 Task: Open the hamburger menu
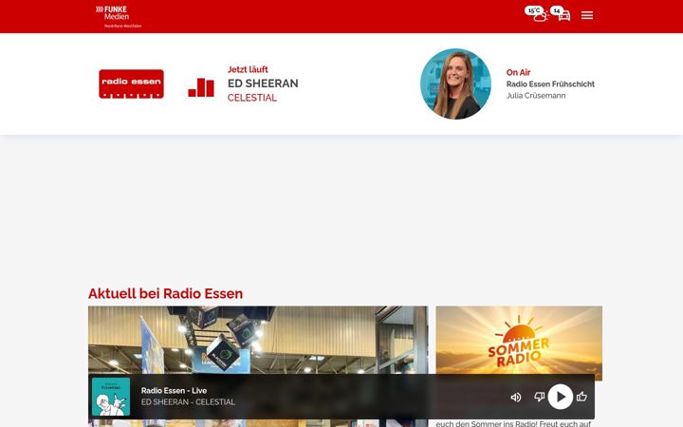[x=587, y=15]
